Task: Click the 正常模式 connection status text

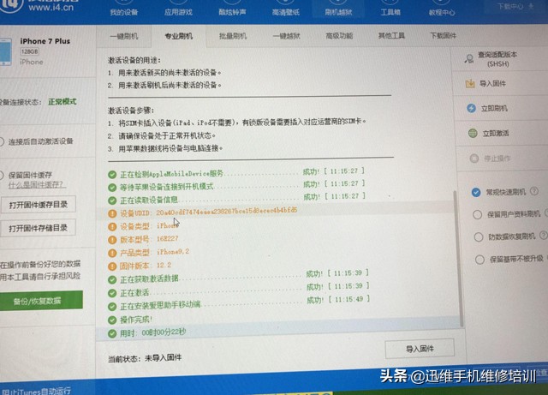Action: pos(63,102)
